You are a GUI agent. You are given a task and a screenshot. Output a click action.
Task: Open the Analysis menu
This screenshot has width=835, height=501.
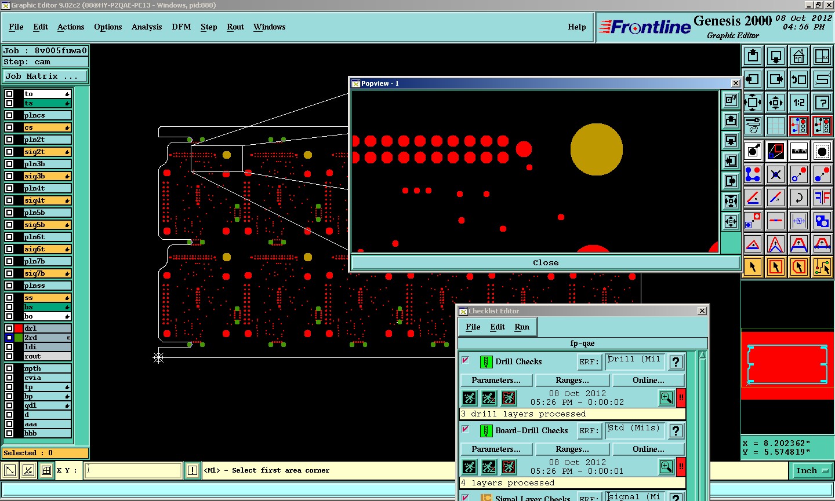tap(147, 27)
